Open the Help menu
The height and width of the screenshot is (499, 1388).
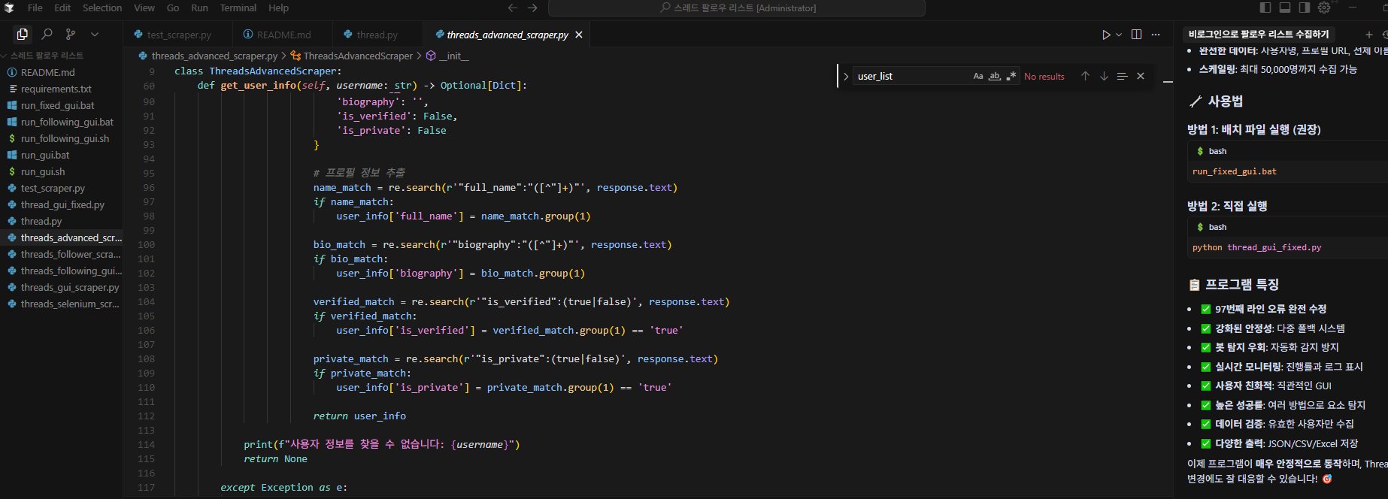click(x=278, y=8)
